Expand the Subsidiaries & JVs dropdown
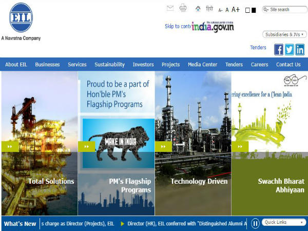Viewport: 308px width, 231px height. coord(284,34)
